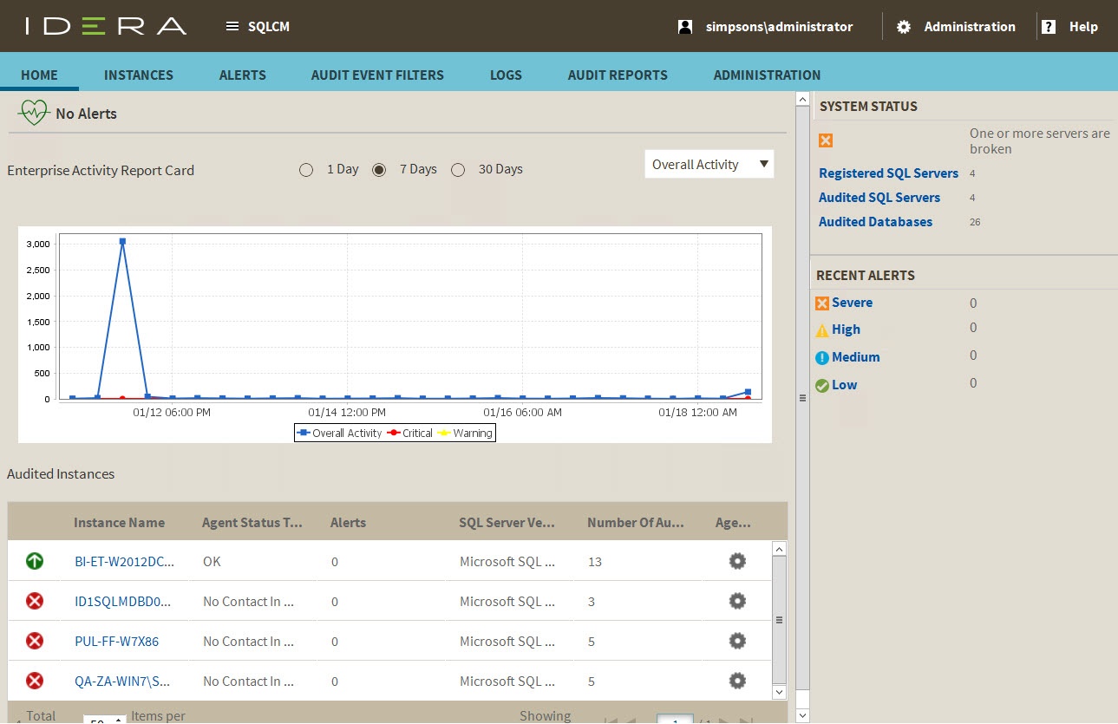Select the 30 Days radio button
The width and height of the screenshot is (1118, 724).
pos(458,170)
